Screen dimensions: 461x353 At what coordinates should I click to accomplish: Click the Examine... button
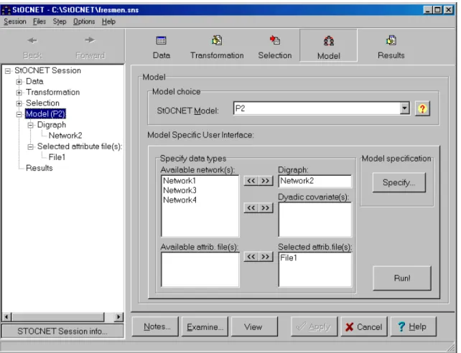205,326
